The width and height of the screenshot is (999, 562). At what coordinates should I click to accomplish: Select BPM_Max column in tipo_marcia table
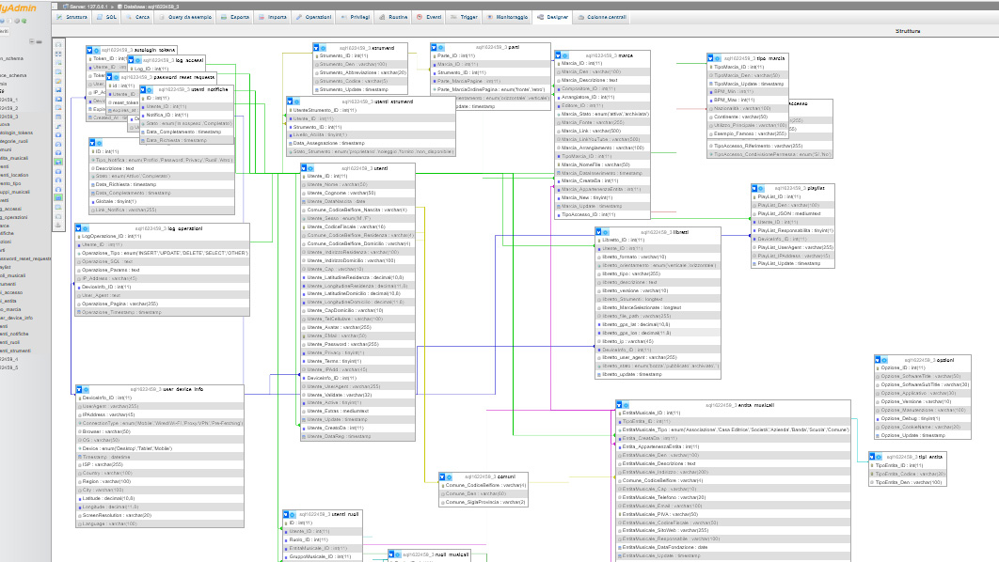coord(748,100)
